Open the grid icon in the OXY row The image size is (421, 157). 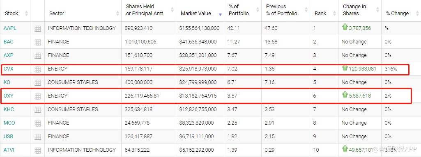click(38, 96)
